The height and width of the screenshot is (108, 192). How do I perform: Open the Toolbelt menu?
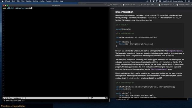point(49,1)
